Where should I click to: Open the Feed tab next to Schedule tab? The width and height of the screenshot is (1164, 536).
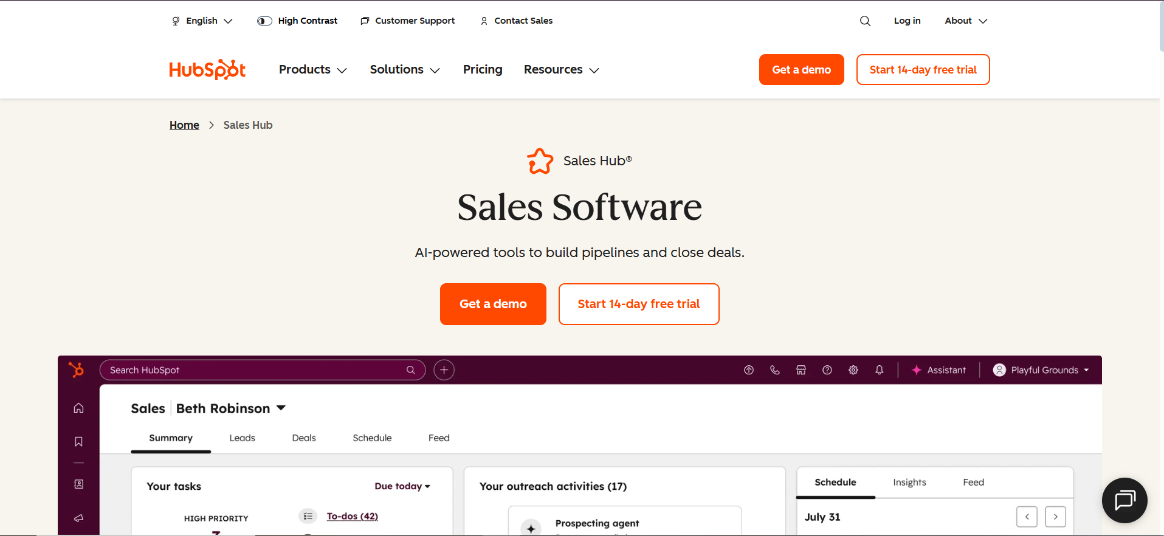pos(439,438)
